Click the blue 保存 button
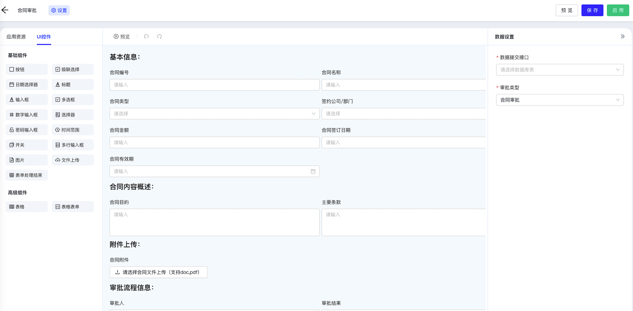This screenshot has height=311, width=633. 592,10
